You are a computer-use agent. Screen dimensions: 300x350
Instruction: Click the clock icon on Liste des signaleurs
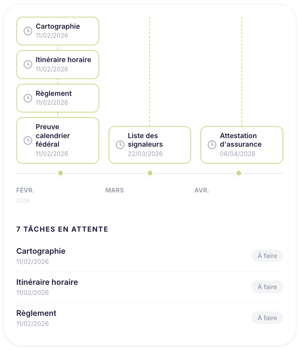(120, 144)
